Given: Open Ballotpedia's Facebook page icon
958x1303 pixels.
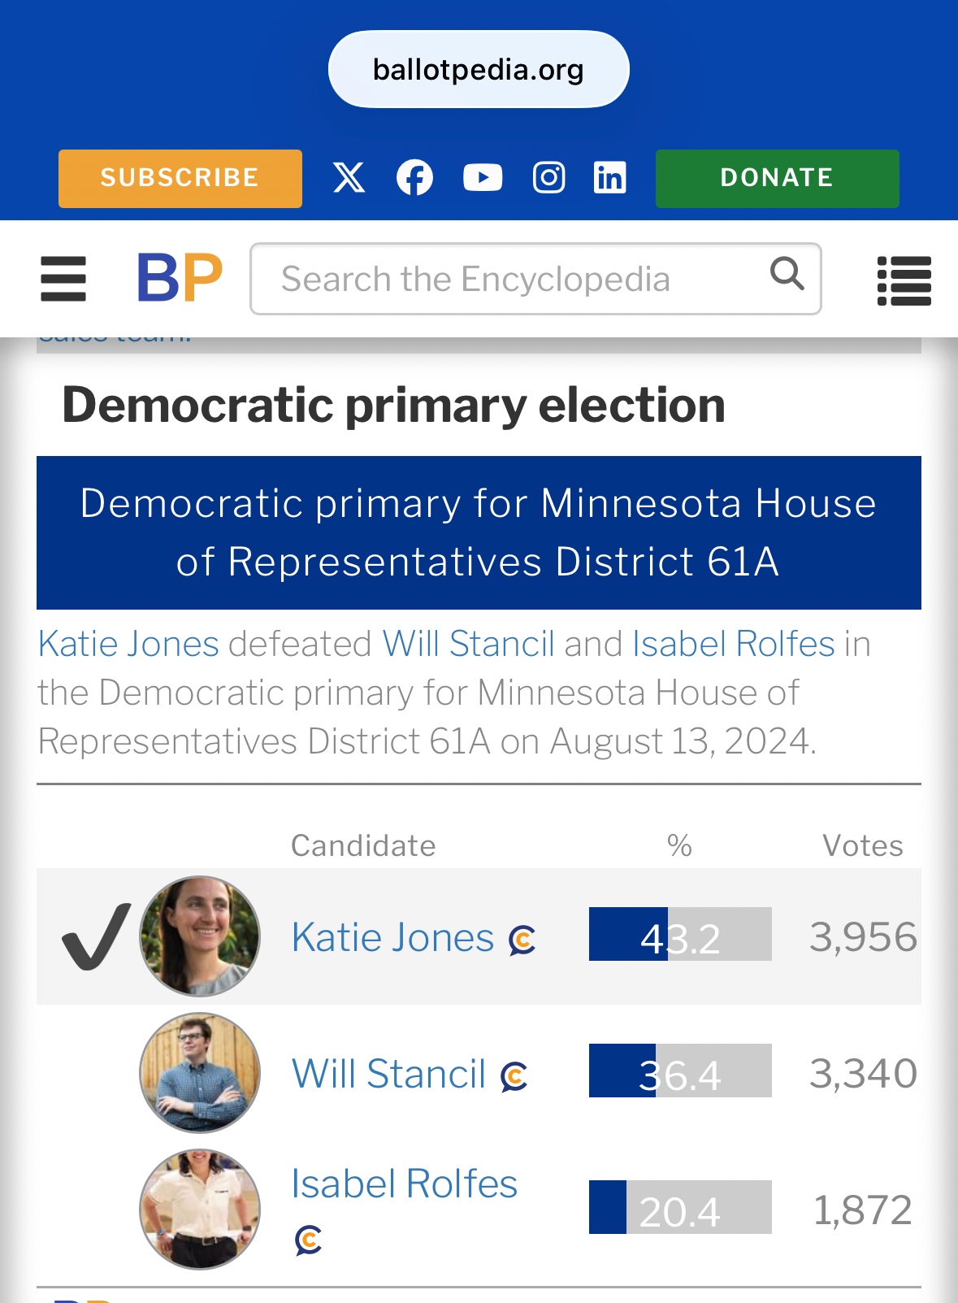Looking at the screenshot, I should pos(414,177).
